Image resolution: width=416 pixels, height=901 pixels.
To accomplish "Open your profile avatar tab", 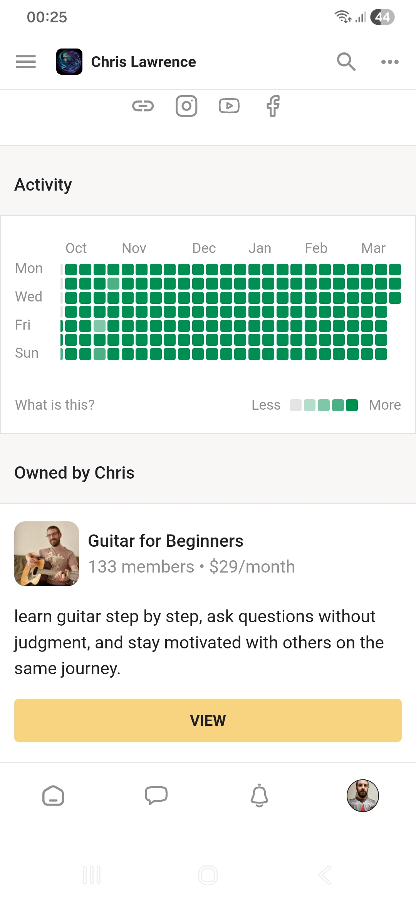I will 362,795.
